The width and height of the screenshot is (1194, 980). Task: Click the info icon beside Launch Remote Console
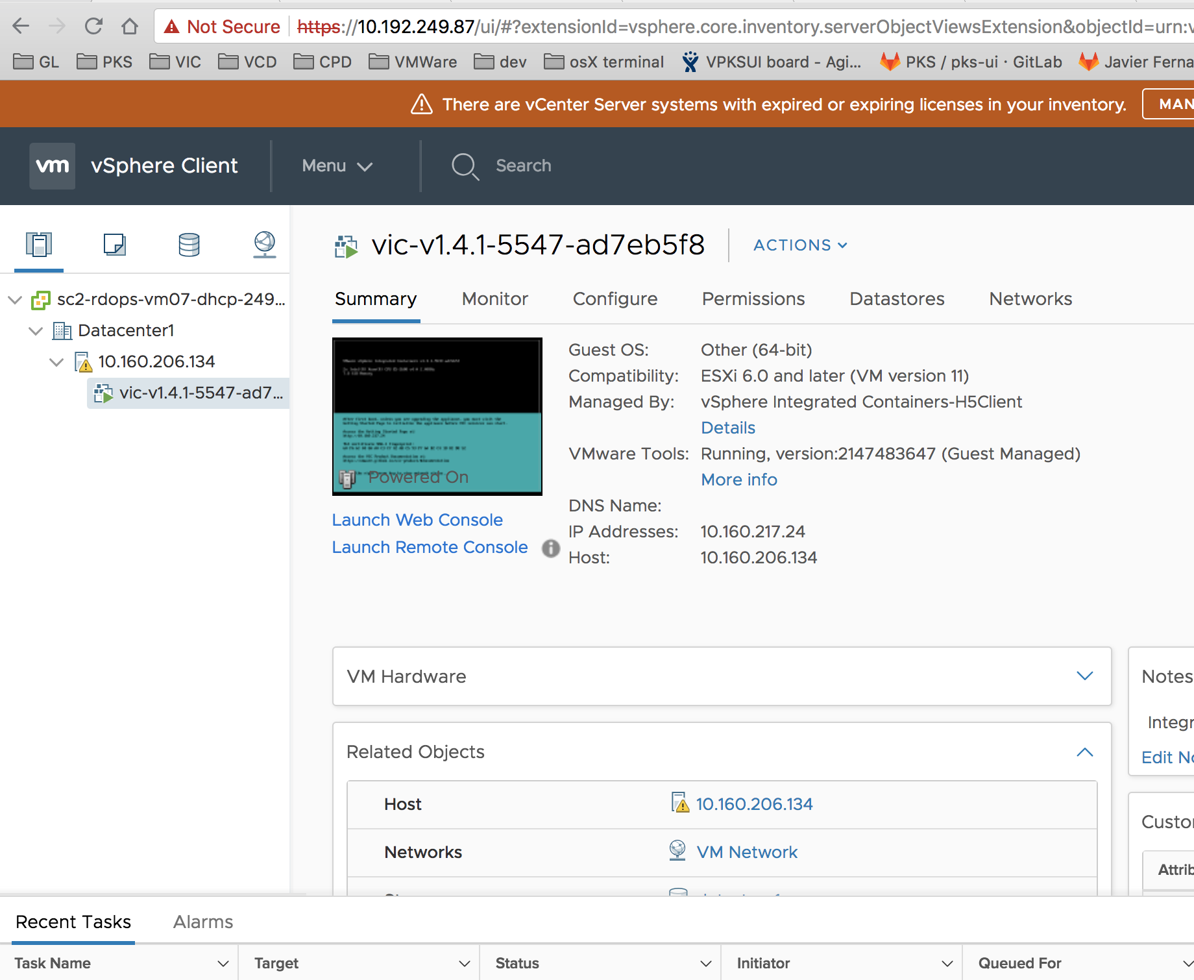pos(550,548)
